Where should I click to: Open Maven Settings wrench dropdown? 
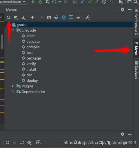88,18
